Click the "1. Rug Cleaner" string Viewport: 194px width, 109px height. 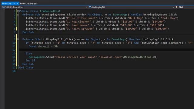point(78,21)
